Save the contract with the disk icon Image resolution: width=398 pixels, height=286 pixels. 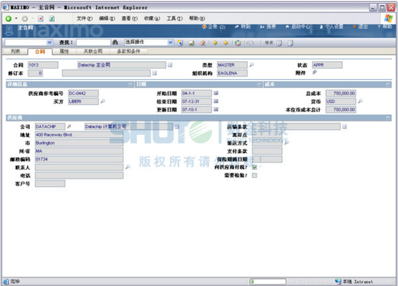192,43
